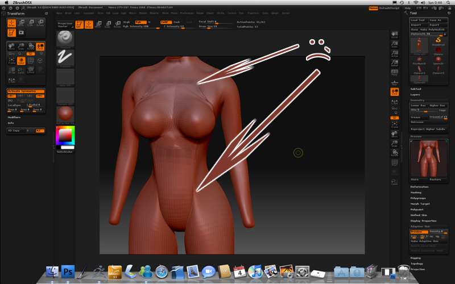This screenshot has height=284, width=455.
Task: Expand the Morph Target section
Action: [420, 204]
